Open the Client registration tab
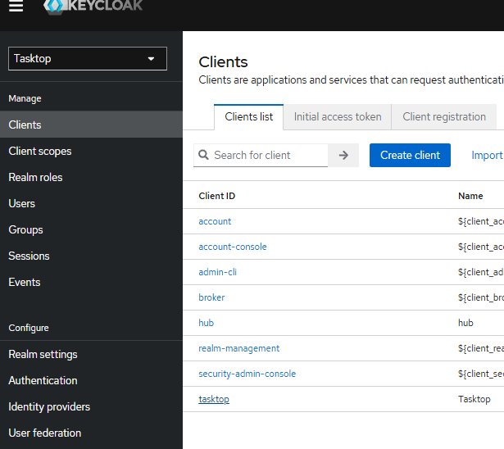The width and height of the screenshot is (504, 449). tap(443, 116)
